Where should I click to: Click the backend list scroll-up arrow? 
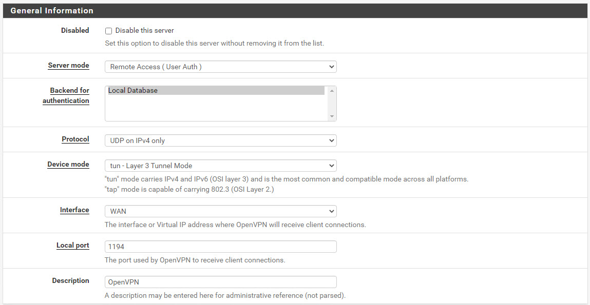(x=332, y=91)
